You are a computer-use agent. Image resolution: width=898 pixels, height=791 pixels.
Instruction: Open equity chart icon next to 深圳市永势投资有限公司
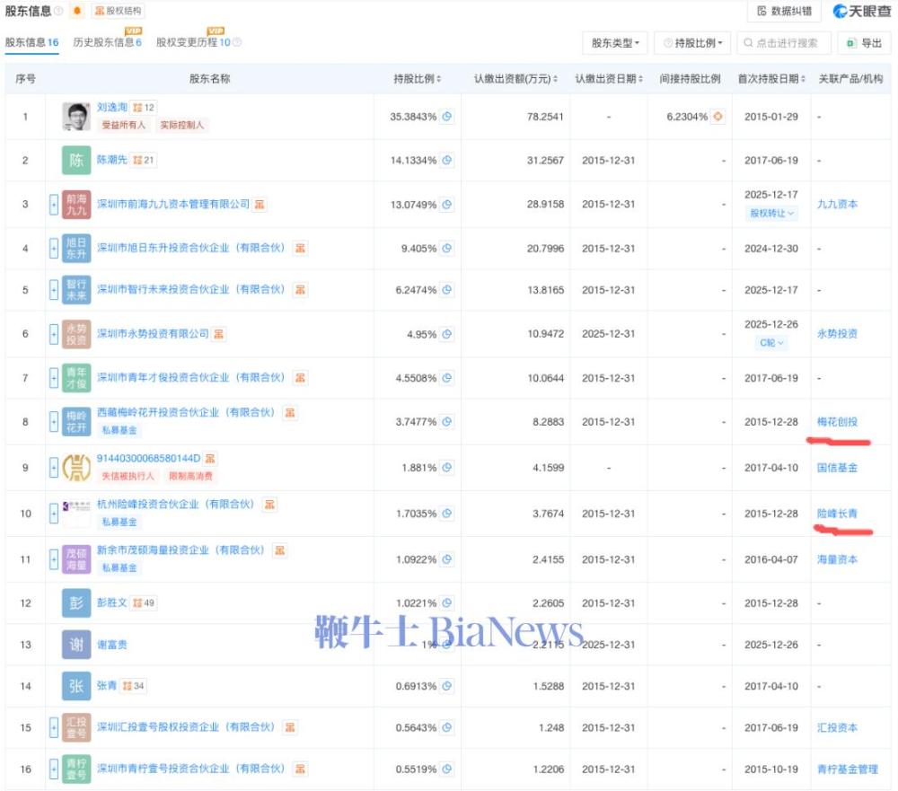(x=219, y=334)
